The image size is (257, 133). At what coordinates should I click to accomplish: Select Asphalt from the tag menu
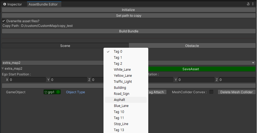tap(119, 100)
